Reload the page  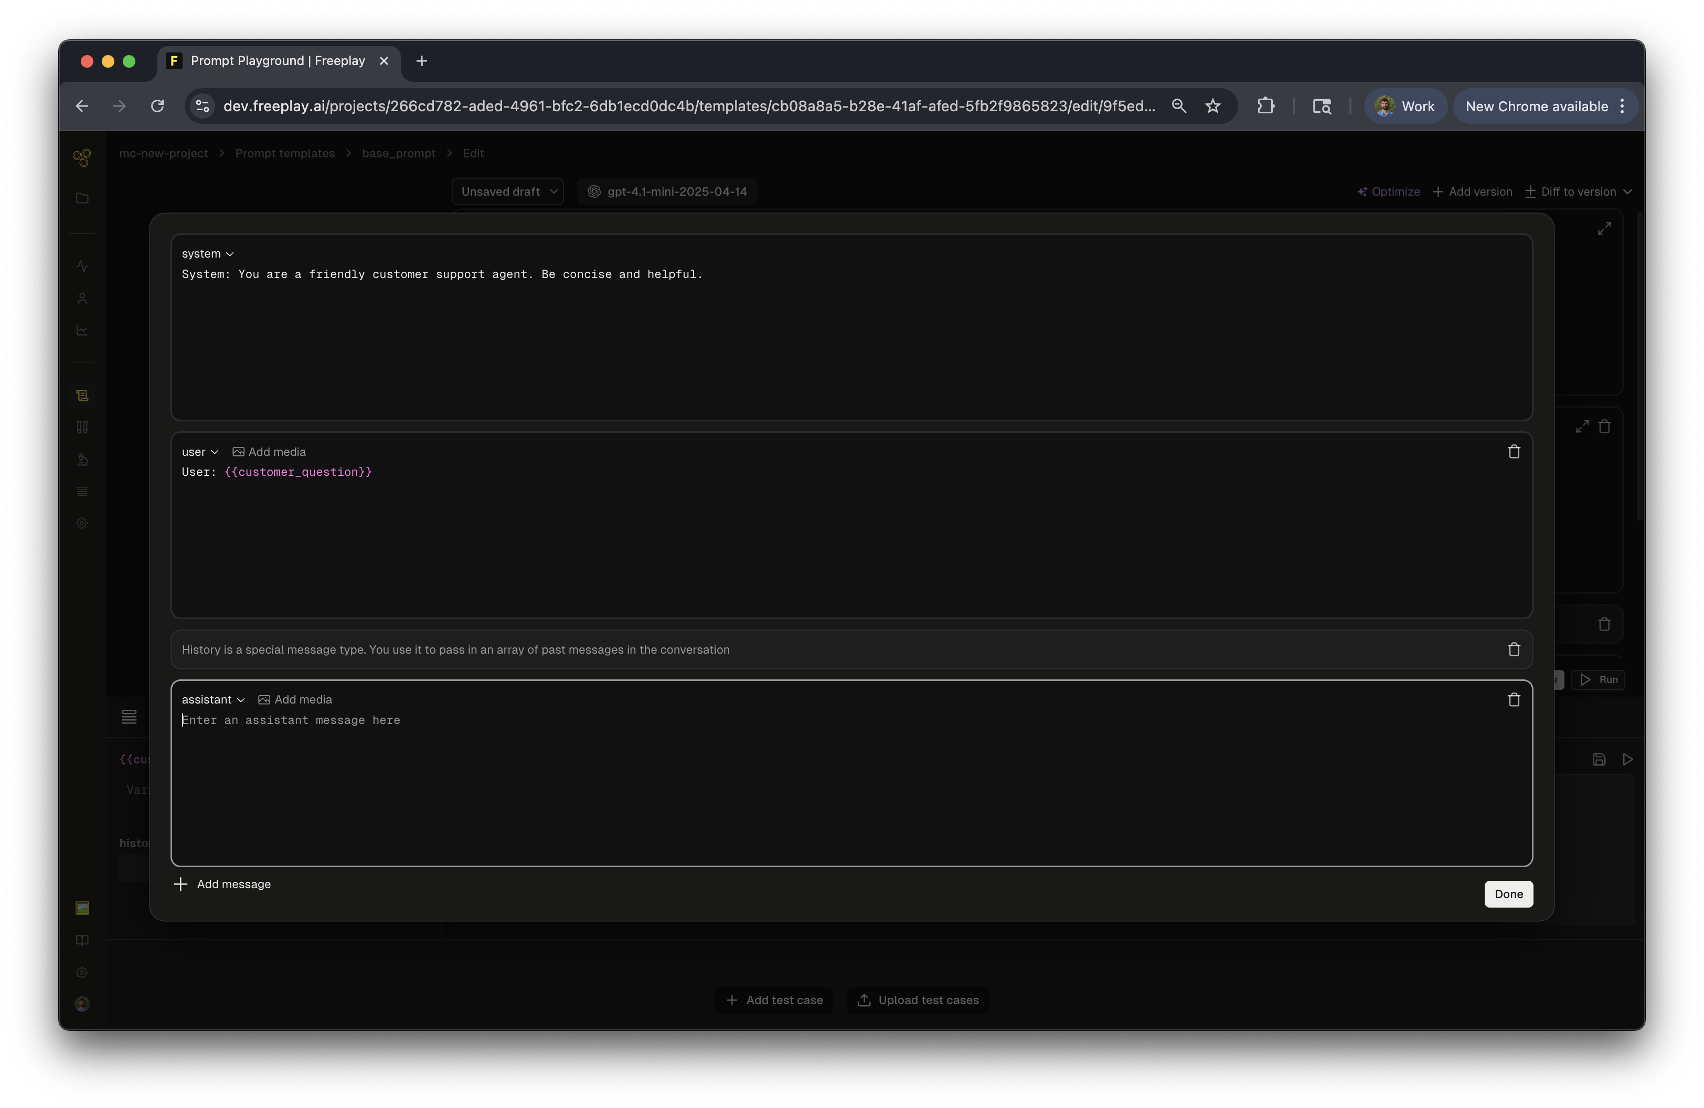coord(157,106)
